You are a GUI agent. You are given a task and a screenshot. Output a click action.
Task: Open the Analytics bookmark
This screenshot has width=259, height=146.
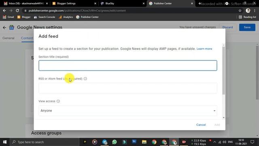click(x=66, y=17)
